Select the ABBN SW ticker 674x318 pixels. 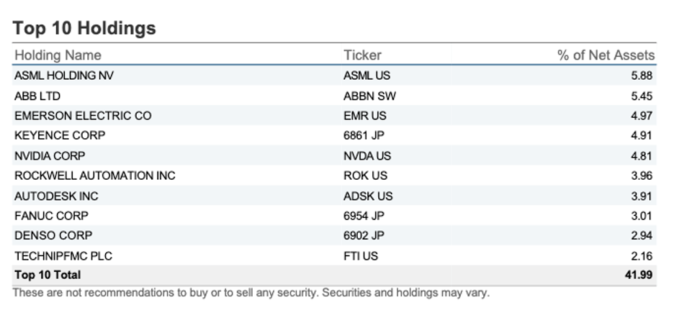(x=369, y=96)
